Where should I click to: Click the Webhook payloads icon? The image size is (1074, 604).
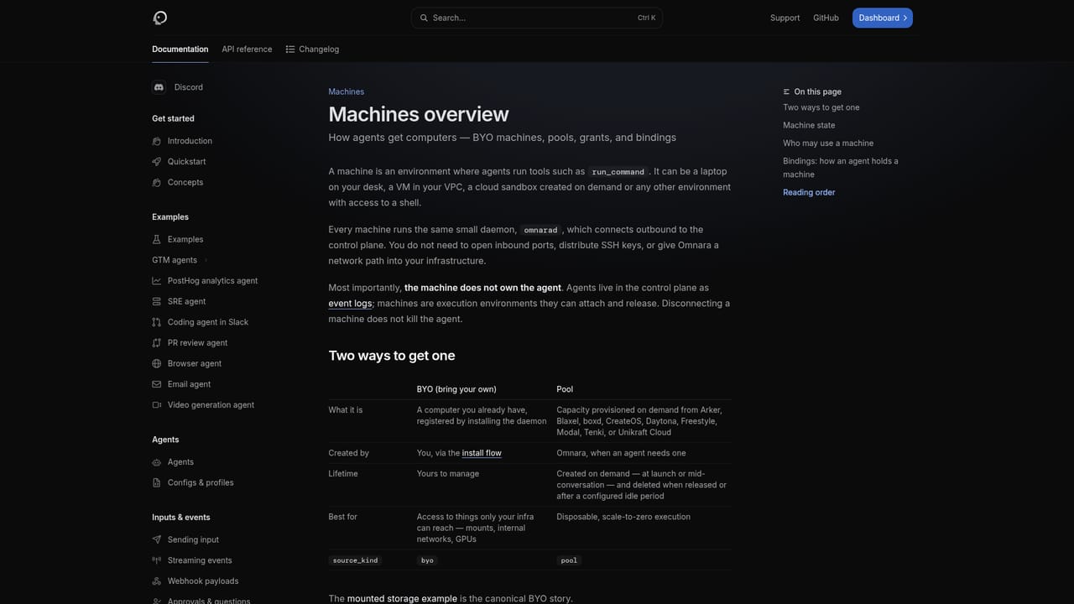point(157,581)
